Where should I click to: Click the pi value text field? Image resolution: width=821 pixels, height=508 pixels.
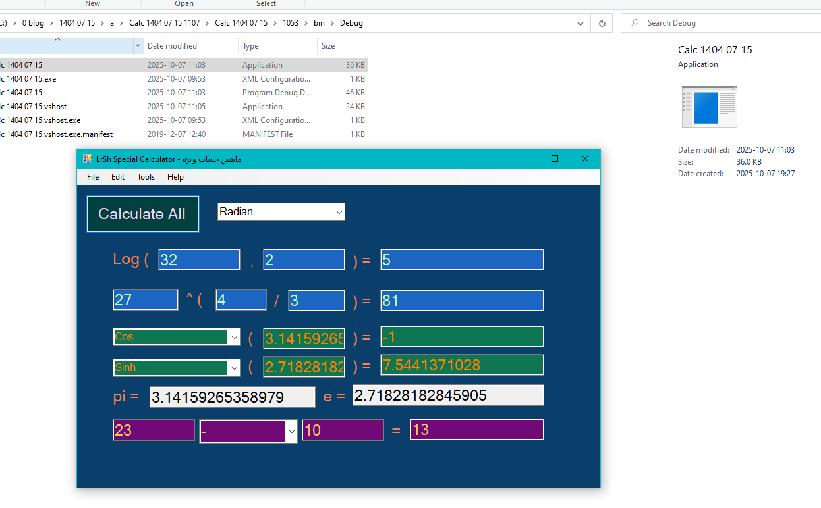click(232, 397)
